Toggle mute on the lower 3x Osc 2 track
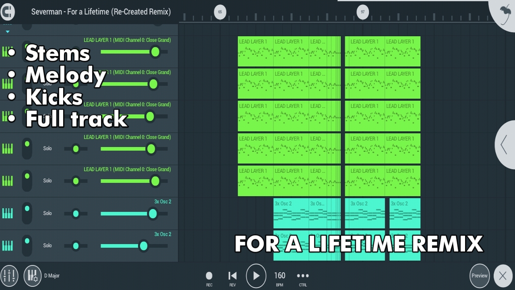The image size is (515, 290). [27, 245]
